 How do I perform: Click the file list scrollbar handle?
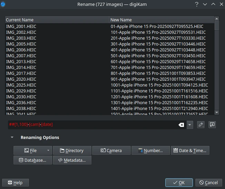click(x=217, y=26)
